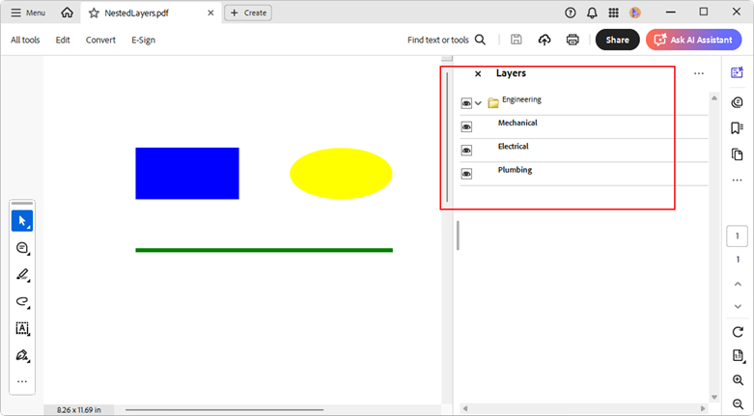Select the Highlight pen tool
754x416 pixels.
(21, 275)
